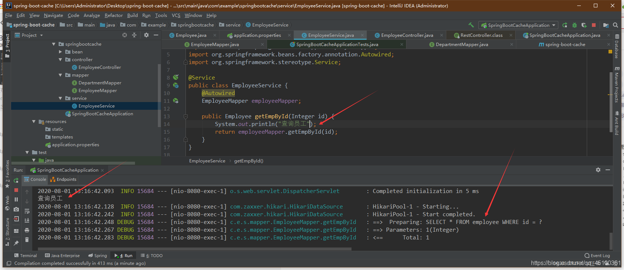This screenshot has width=624, height=270.
Task: Close the EmployeeService.java tab
Action: point(362,35)
